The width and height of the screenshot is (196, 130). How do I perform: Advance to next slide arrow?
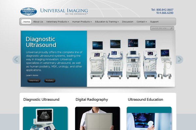pyautogui.click(x=179, y=59)
